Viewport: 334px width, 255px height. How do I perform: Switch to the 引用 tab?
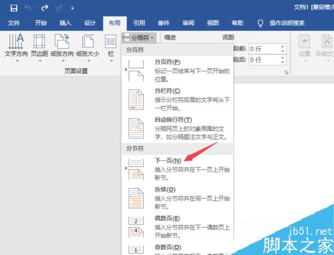tap(139, 23)
